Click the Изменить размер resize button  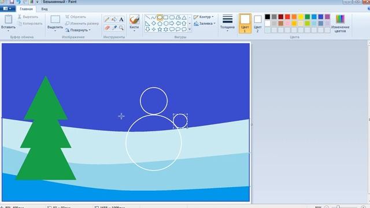[x=82, y=24]
